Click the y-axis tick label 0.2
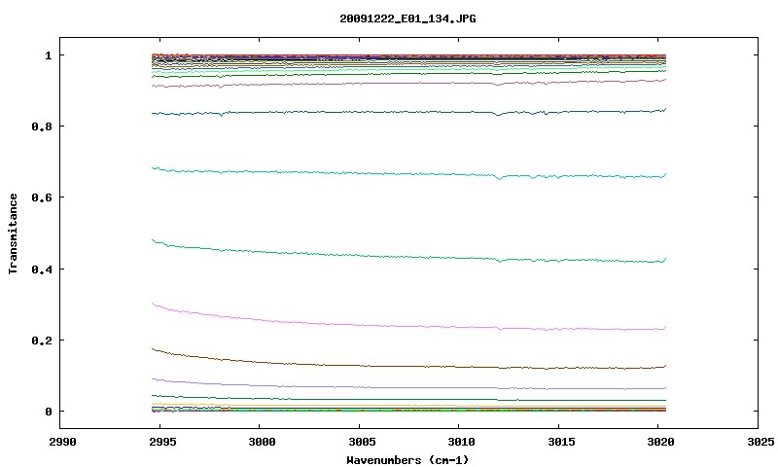The width and height of the screenshot is (778, 467). 42,341
